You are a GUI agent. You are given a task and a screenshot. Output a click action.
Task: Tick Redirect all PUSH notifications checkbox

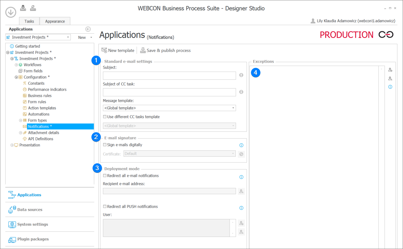point(105,206)
